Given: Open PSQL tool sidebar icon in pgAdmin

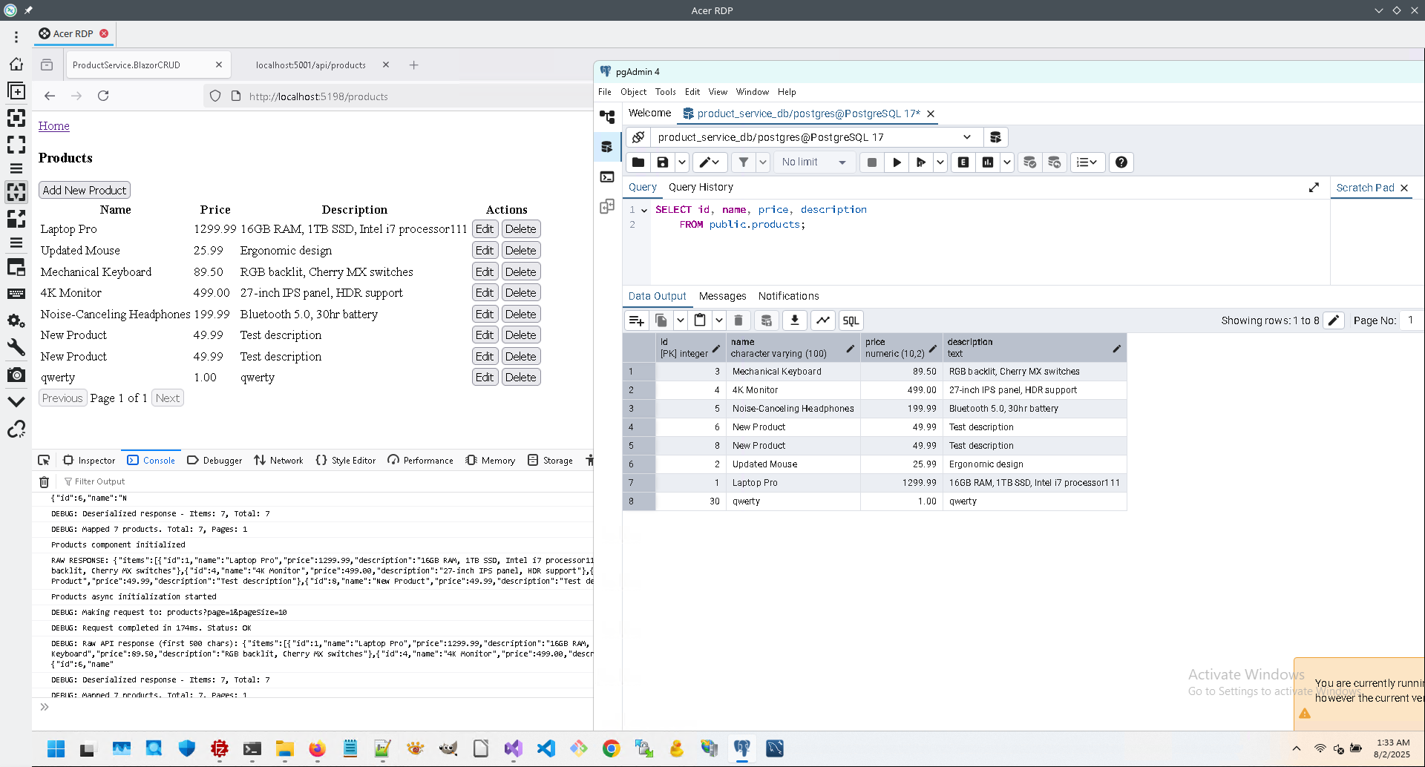Looking at the screenshot, I should click(x=607, y=177).
